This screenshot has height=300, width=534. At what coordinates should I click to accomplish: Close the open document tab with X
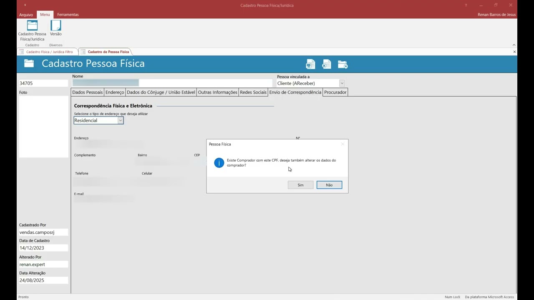pyautogui.click(x=514, y=52)
